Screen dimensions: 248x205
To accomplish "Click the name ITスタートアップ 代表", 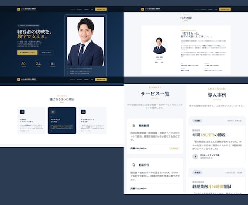I will [210, 155].
